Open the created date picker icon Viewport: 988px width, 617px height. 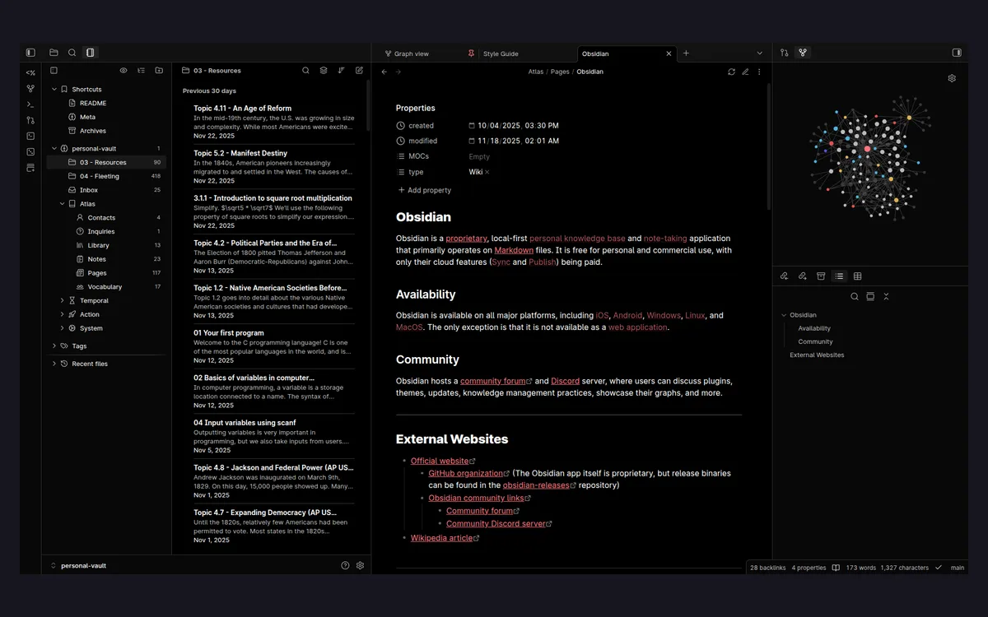pos(472,126)
